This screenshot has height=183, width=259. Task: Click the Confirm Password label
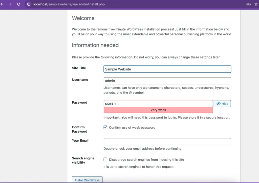click(x=79, y=129)
